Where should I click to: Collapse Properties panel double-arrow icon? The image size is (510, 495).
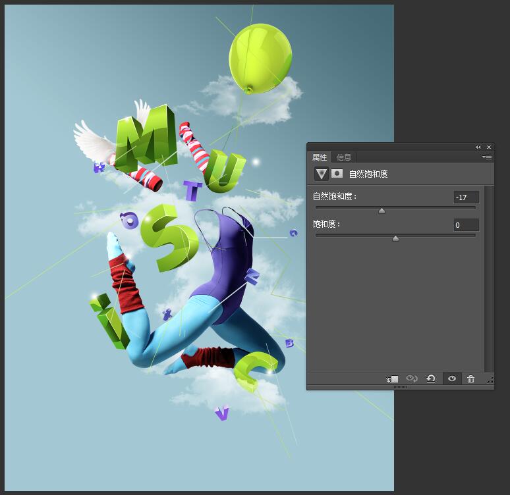(478, 147)
